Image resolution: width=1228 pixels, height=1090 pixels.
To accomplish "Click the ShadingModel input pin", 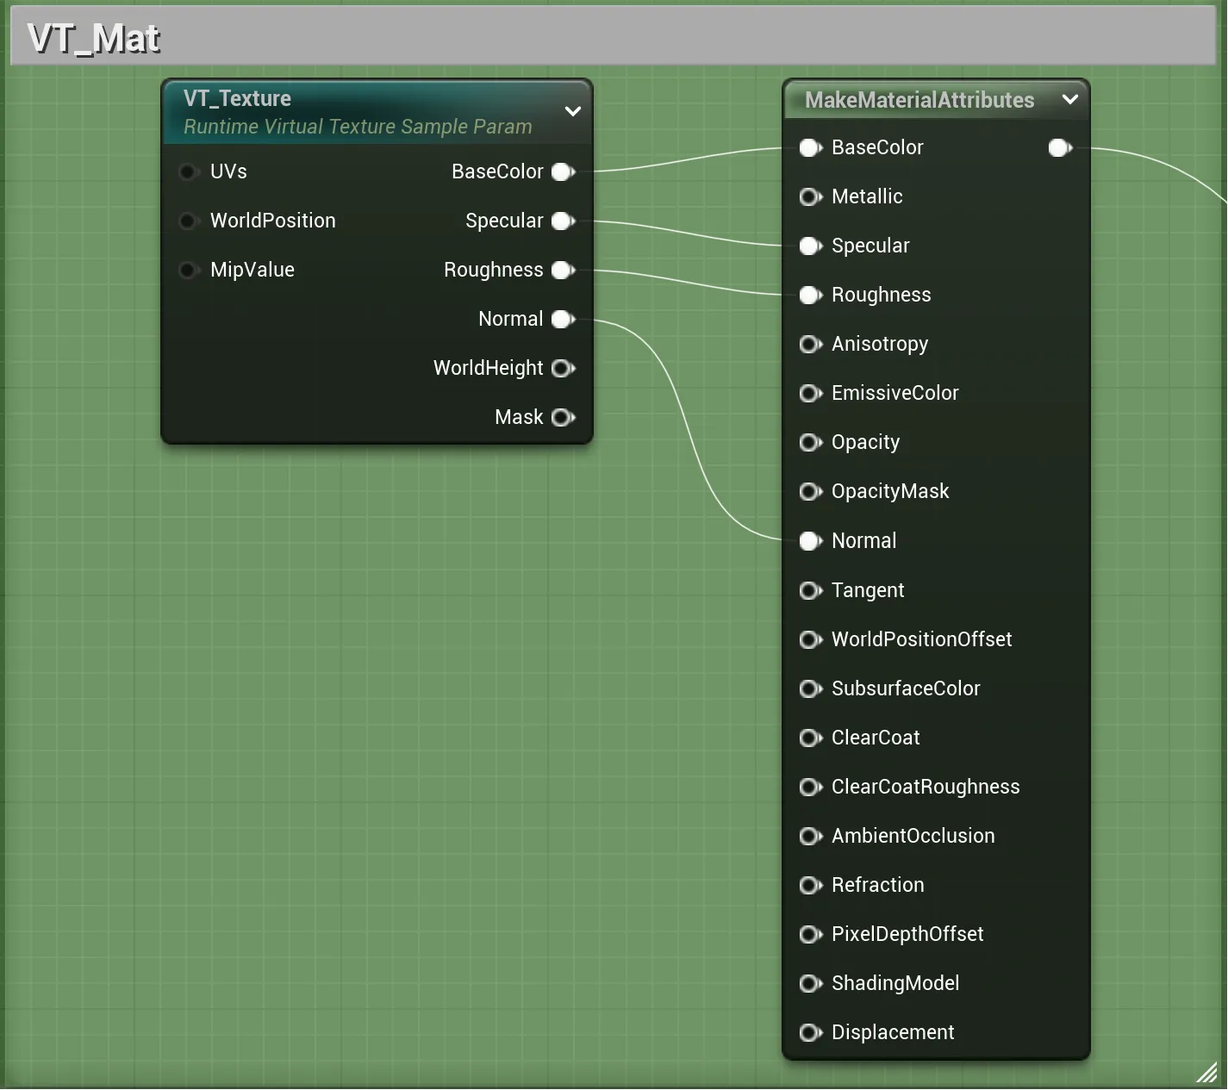I will 811,982.
